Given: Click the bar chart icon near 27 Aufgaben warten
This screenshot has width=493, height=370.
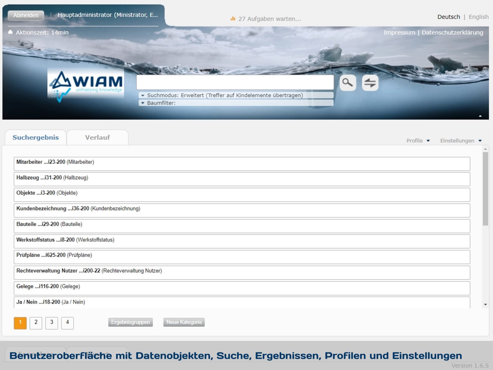Looking at the screenshot, I should coord(233,19).
